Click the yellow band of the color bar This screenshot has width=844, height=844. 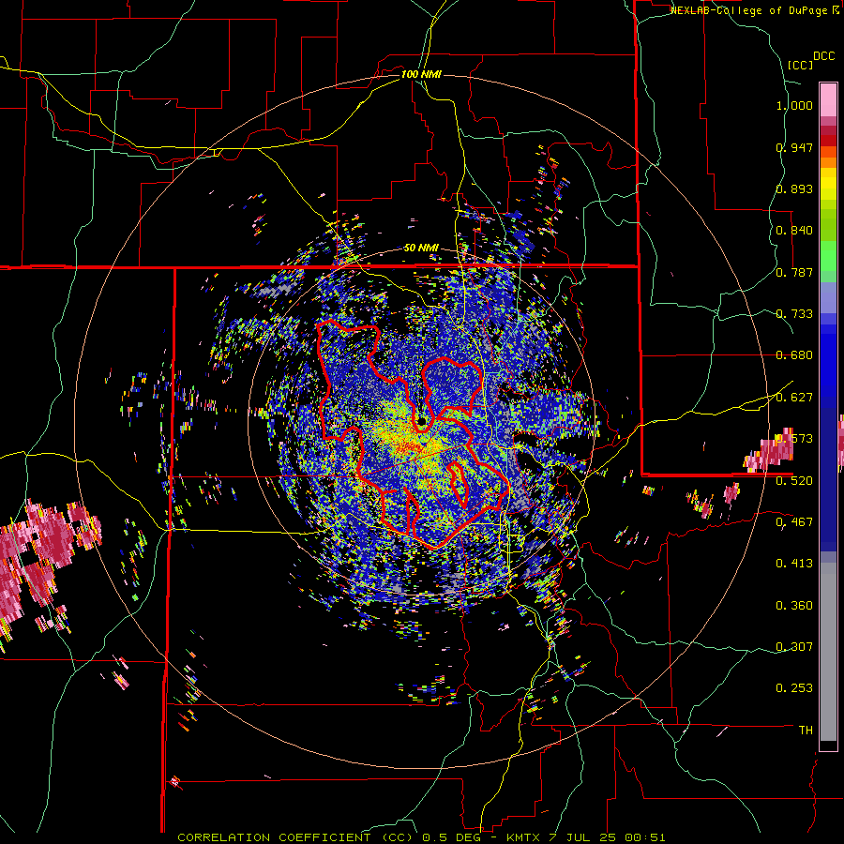[x=828, y=186]
